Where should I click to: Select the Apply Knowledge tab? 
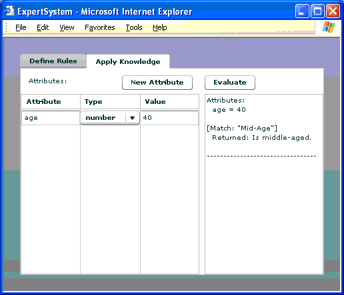[x=128, y=62]
